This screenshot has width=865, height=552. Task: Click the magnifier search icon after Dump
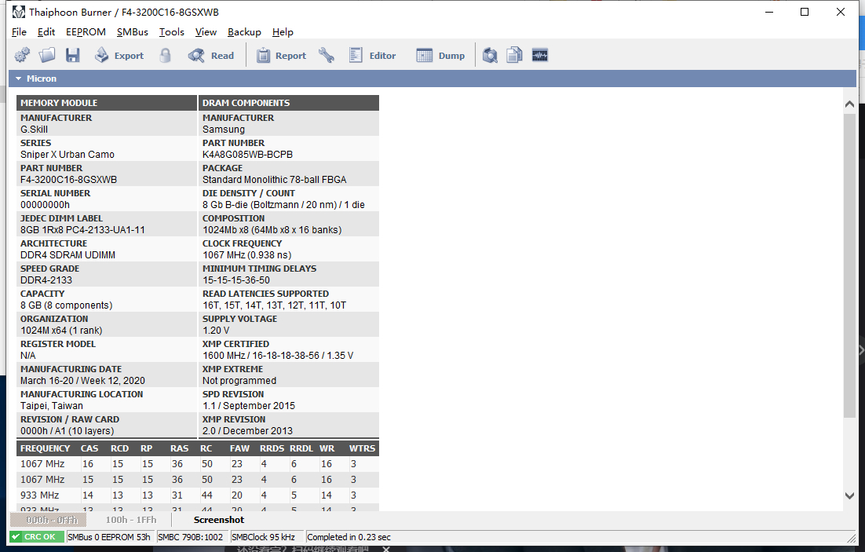click(x=490, y=55)
